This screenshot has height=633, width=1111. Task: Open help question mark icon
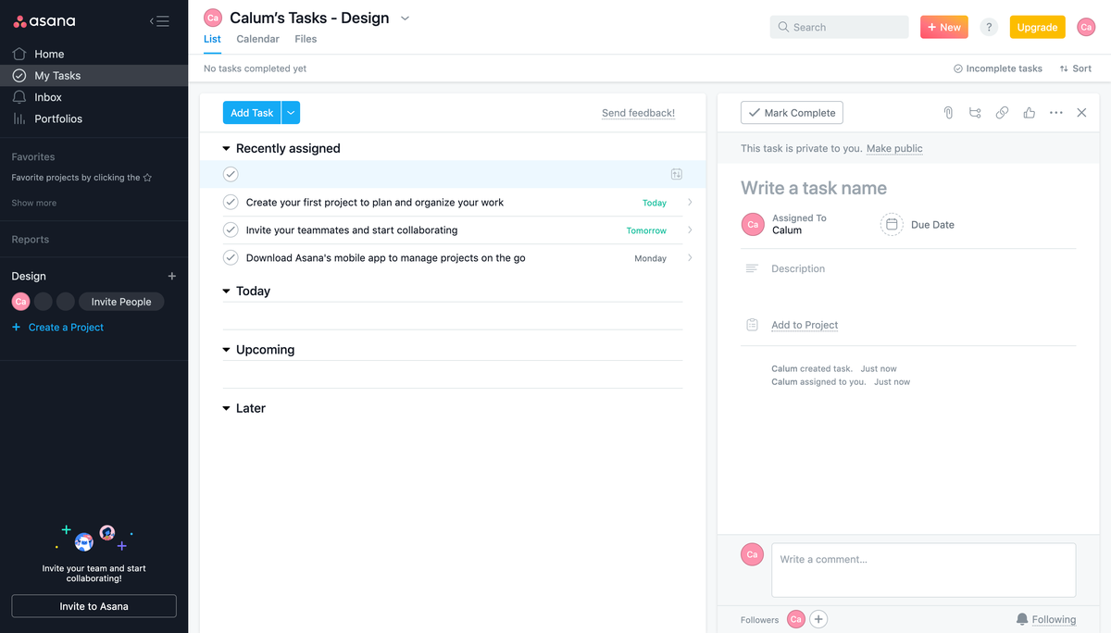989,27
